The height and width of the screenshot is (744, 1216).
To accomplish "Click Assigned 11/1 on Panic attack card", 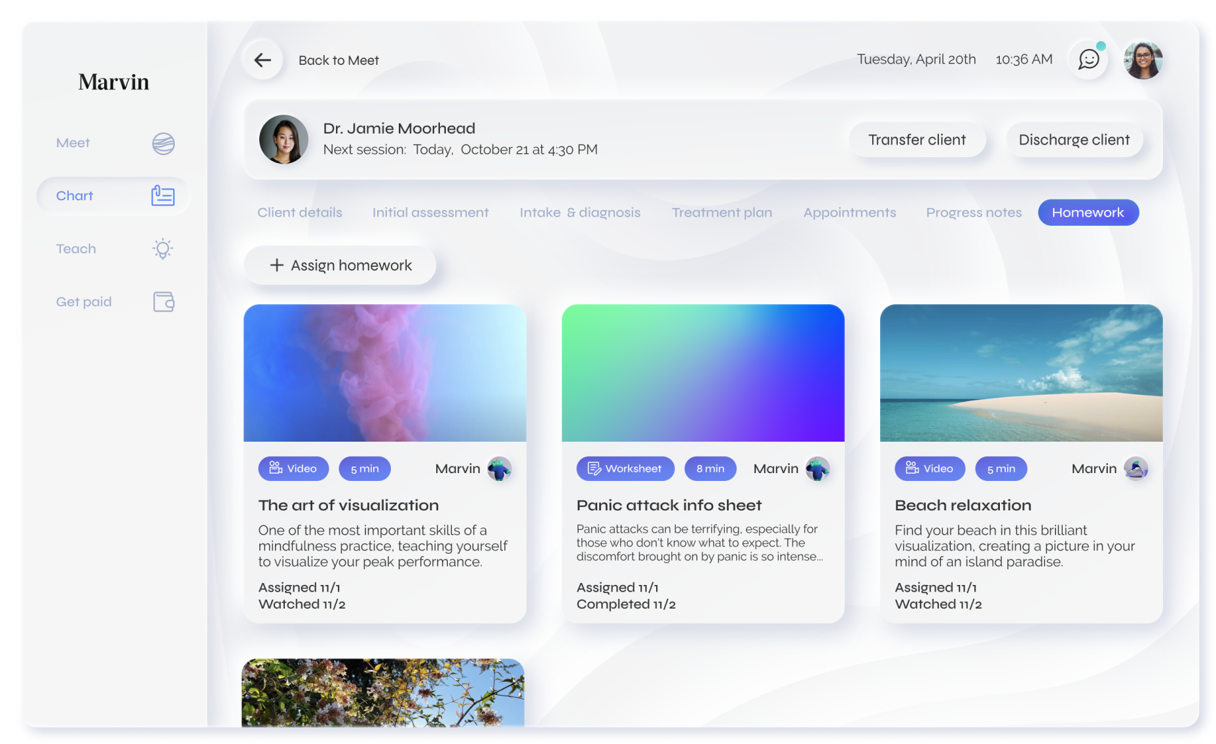I will click(617, 588).
